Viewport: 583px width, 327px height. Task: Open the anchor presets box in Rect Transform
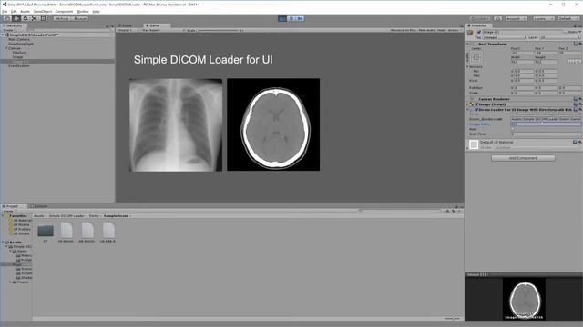pos(476,57)
